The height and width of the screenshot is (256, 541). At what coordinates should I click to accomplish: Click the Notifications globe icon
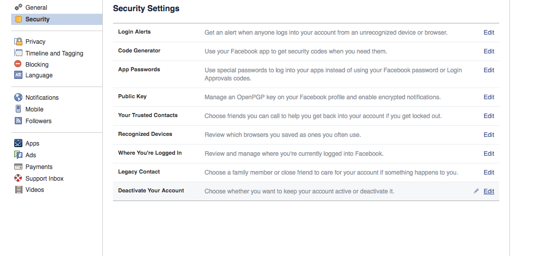tap(18, 97)
